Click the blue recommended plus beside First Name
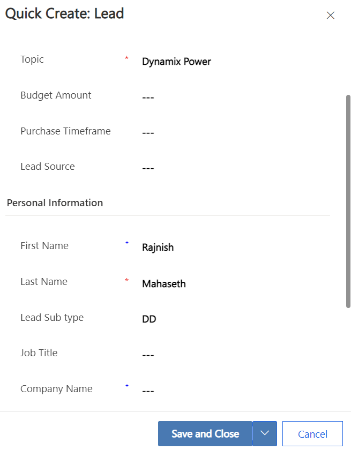Screen dimensions: 351x450 (127, 243)
